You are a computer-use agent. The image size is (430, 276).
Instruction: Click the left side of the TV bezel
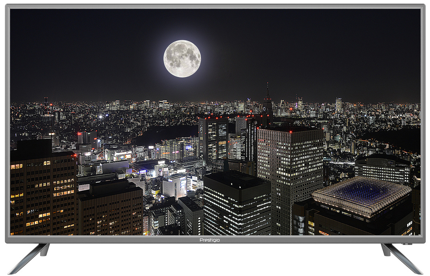pos(8,122)
